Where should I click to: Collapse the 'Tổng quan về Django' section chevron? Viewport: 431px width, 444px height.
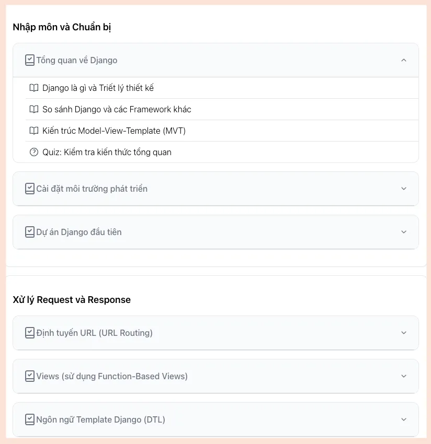(x=403, y=60)
